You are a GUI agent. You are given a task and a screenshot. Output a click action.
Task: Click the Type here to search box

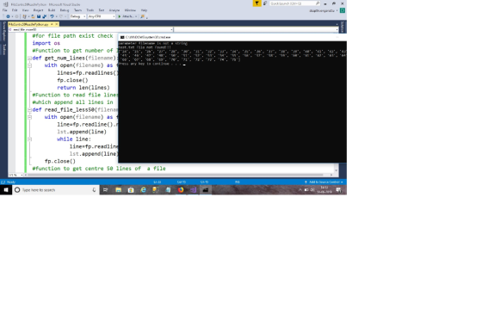point(55,190)
